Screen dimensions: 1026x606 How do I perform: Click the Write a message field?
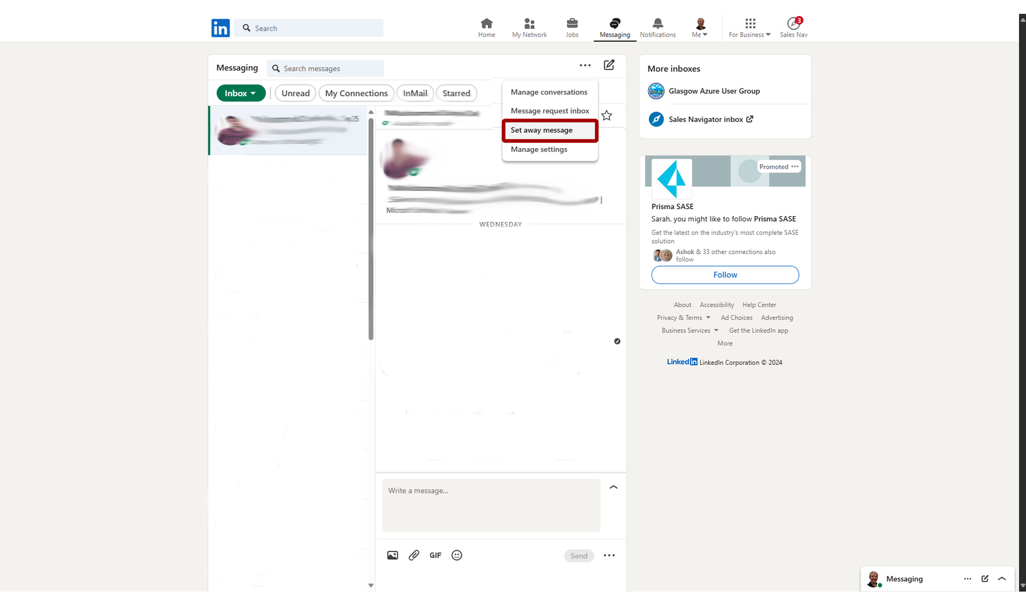[x=491, y=505]
